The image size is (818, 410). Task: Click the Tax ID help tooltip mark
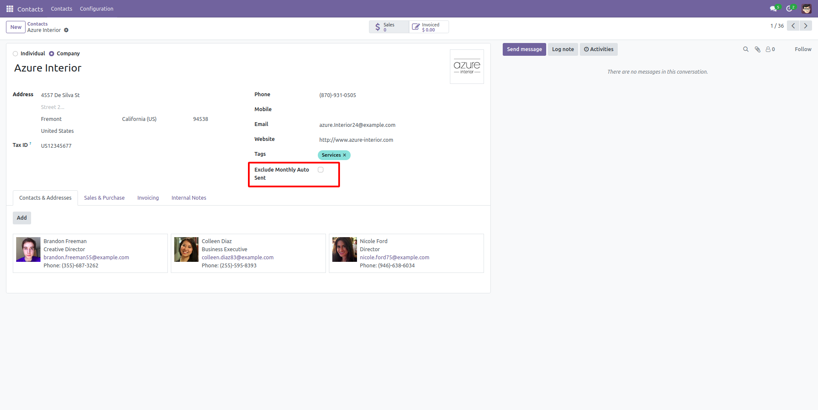point(30,143)
